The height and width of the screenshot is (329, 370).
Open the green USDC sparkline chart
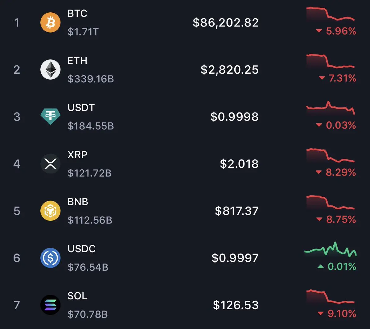pos(330,250)
